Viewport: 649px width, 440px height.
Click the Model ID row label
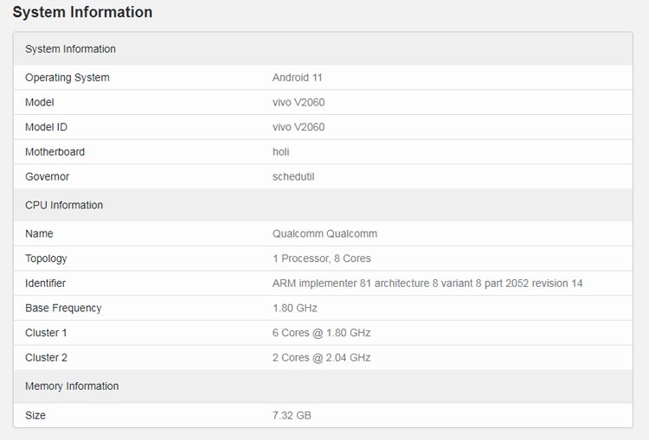(46, 127)
